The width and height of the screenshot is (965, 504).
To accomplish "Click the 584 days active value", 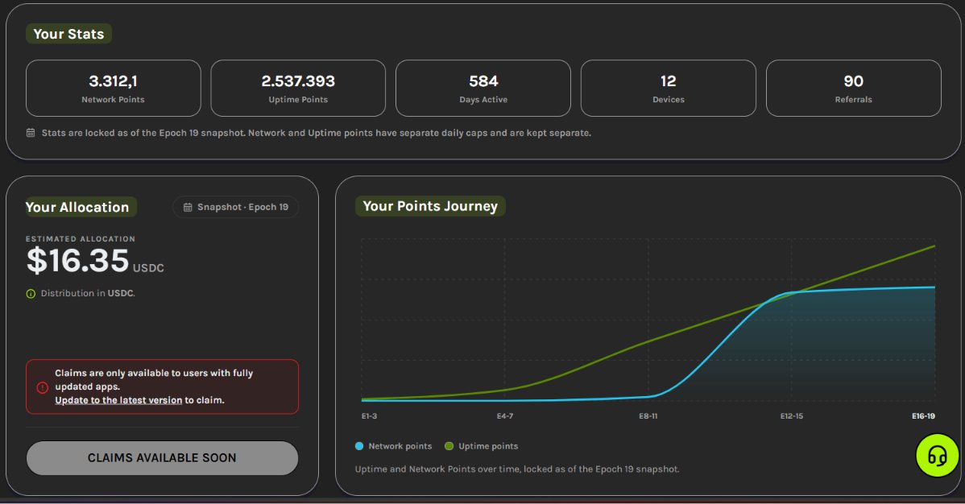I will pyautogui.click(x=483, y=81).
